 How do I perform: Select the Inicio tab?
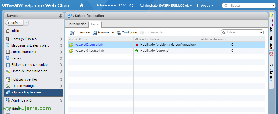95,24
